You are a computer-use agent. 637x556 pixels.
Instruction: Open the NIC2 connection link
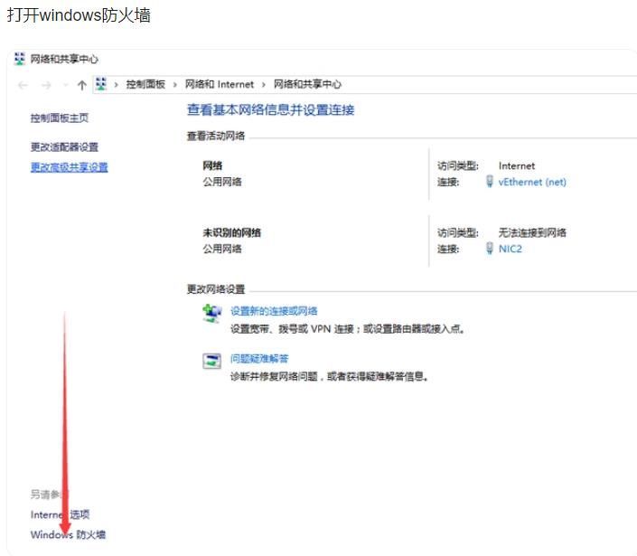click(x=511, y=249)
